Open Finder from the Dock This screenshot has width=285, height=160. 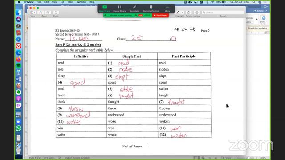click(x=19, y=13)
